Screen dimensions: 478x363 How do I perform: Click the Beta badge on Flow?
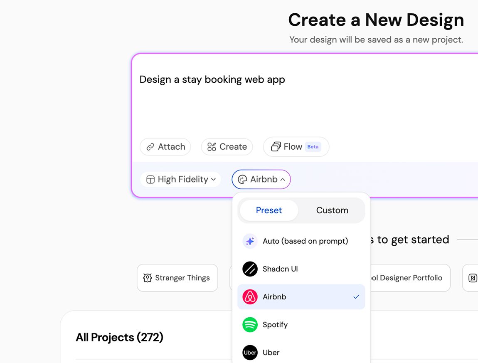tap(313, 147)
